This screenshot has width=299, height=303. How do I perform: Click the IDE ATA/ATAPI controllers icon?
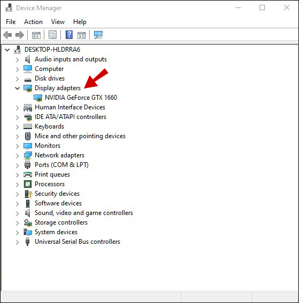(28, 117)
